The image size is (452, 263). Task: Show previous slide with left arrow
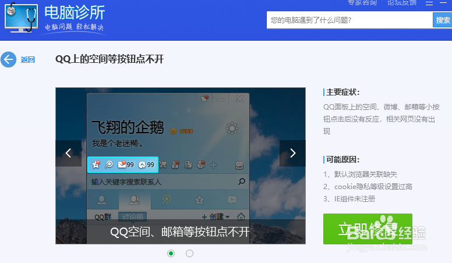coord(68,153)
